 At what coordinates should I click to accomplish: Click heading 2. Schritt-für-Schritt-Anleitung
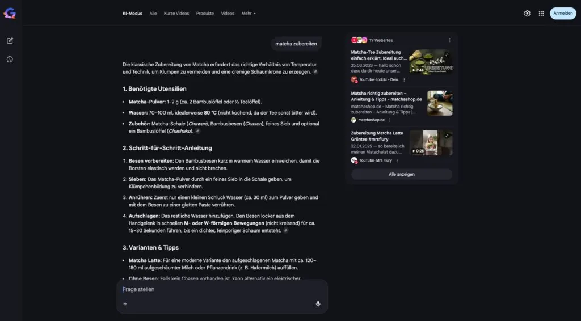pyautogui.click(x=167, y=148)
